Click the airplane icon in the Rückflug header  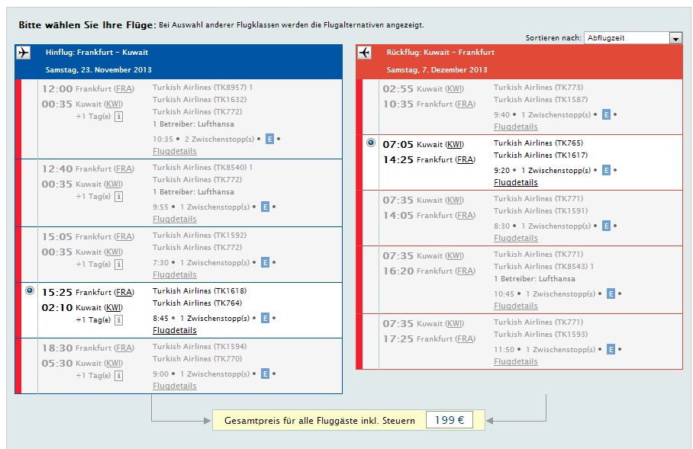[x=365, y=53]
